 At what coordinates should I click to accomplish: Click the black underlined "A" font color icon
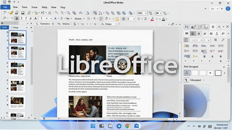pyautogui.click(x=163, y=19)
